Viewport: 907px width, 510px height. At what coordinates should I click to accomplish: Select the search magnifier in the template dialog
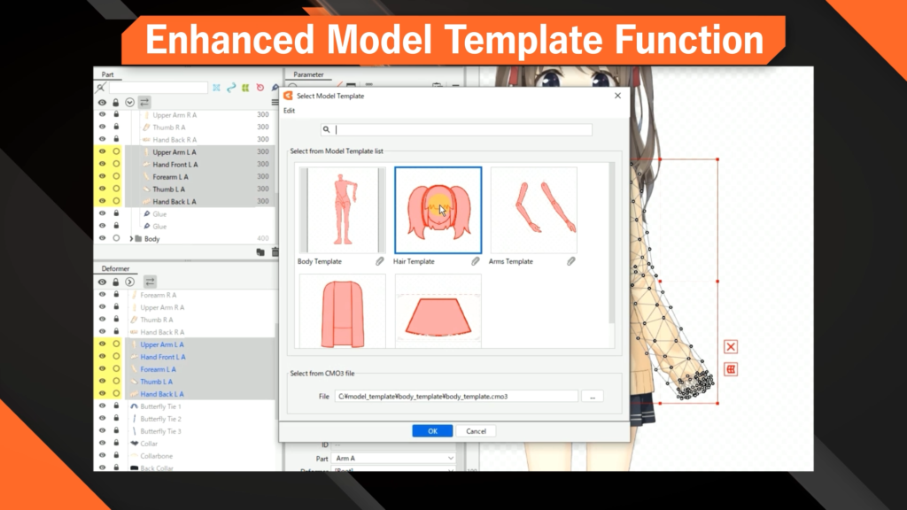click(x=327, y=129)
